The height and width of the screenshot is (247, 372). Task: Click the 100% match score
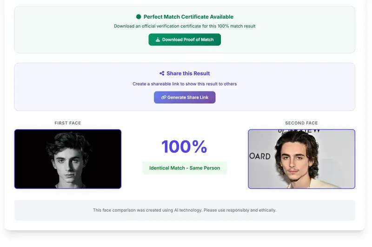[x=184, y=147]
